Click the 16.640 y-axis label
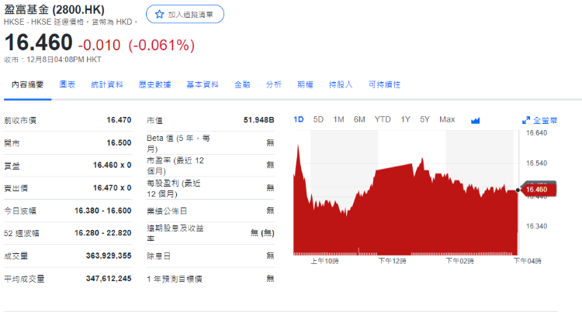This screenshot has height=312, width=582. pyautogui.click(x=536, y=133)
